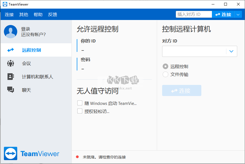The height and width of the screenshot is (164, 245).
Task: Click the 聊天 chat bubble icon
Action: tap(11, 90)
